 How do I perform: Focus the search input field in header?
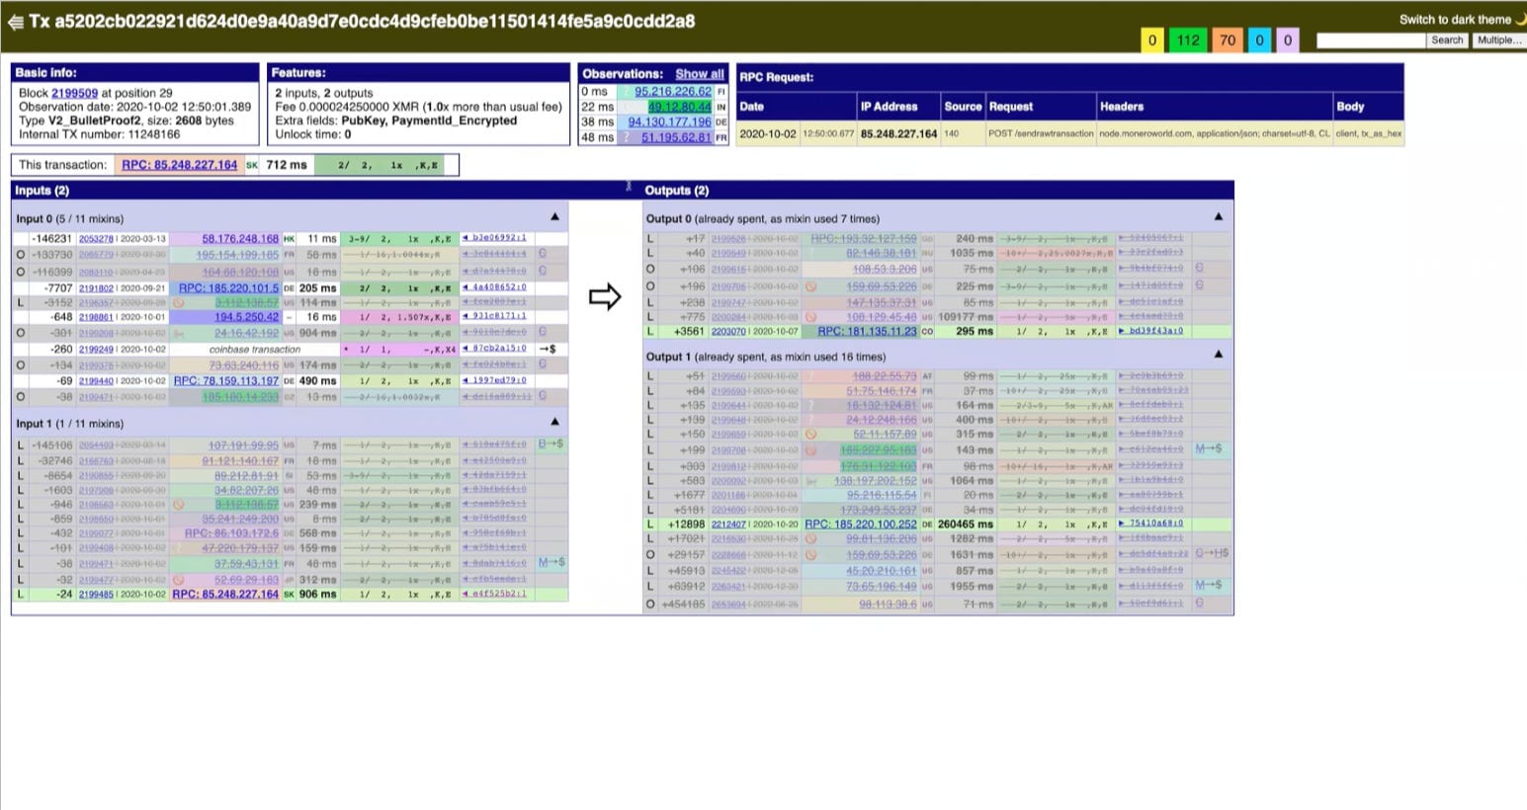(x=1370, y=40)
